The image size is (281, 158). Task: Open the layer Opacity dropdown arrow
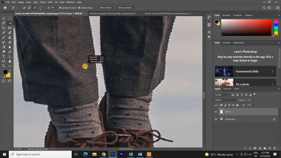[254, 100]
